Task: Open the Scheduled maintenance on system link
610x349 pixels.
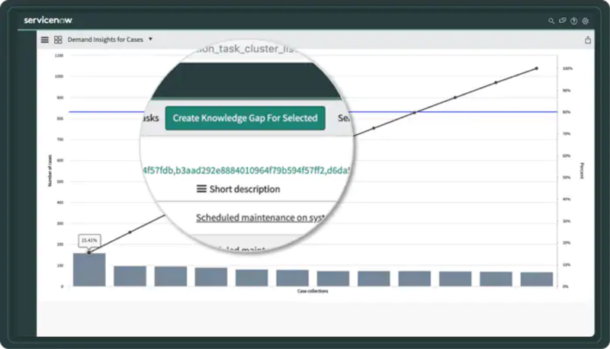Action: (260, 218)
